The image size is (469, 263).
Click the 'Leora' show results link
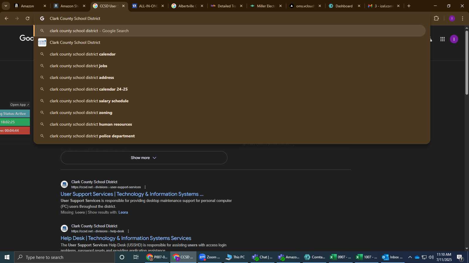tap(123, 212)
